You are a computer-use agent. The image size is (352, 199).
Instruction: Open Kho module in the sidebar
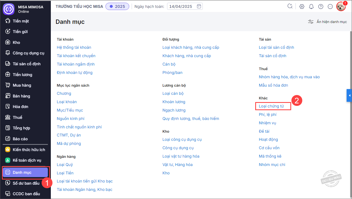tap(16, 43)
